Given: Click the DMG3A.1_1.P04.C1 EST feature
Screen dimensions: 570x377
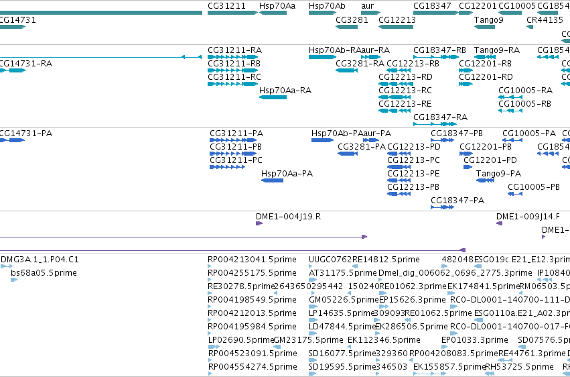Looking at the screenshot, I should coord(7,266).
